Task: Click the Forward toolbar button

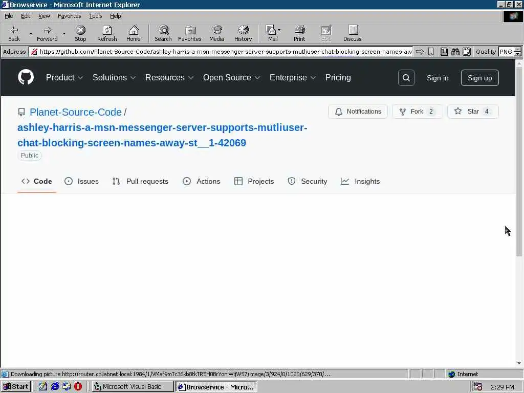Action: coord(47,33)
